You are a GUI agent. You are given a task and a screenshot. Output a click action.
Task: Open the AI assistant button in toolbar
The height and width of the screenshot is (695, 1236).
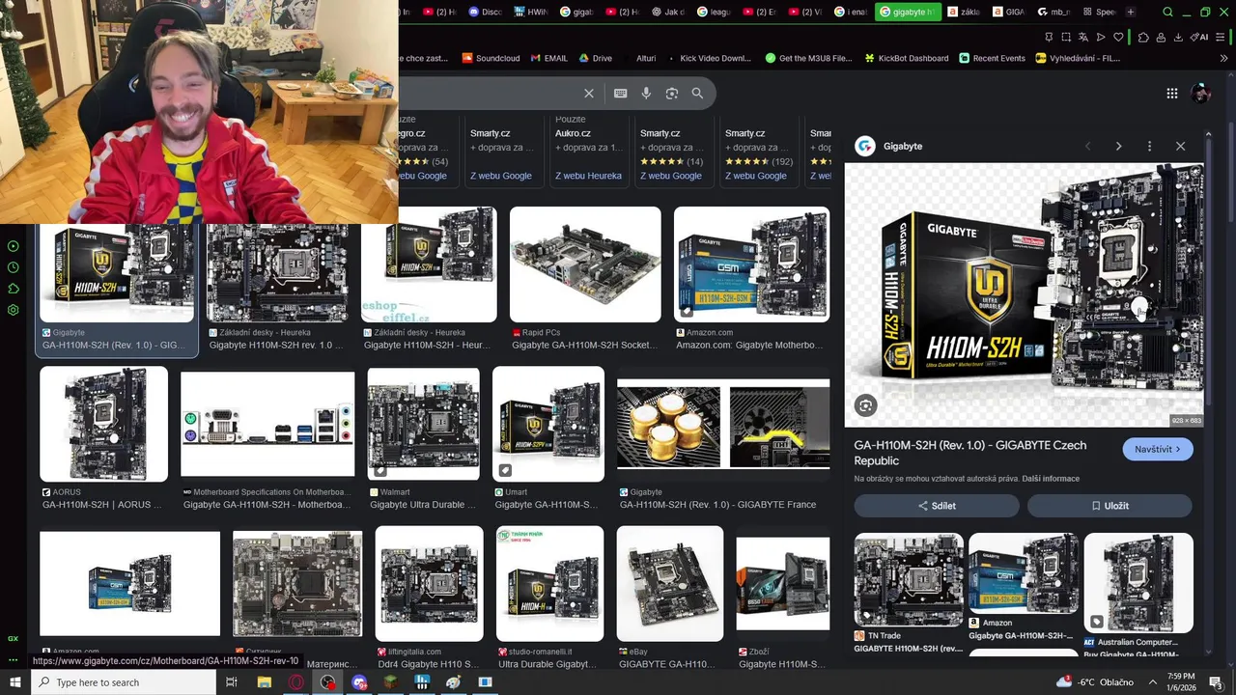tap(1199, 37)
